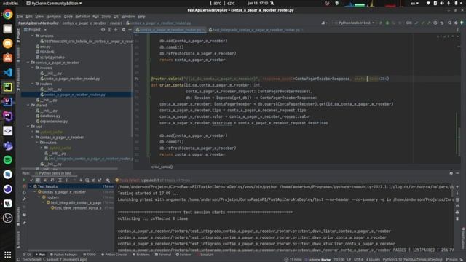Open the Services tool window
The image size is (466, 262).
(183, 255)
